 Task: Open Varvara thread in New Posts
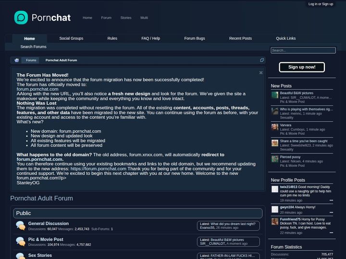pos(285,125)
